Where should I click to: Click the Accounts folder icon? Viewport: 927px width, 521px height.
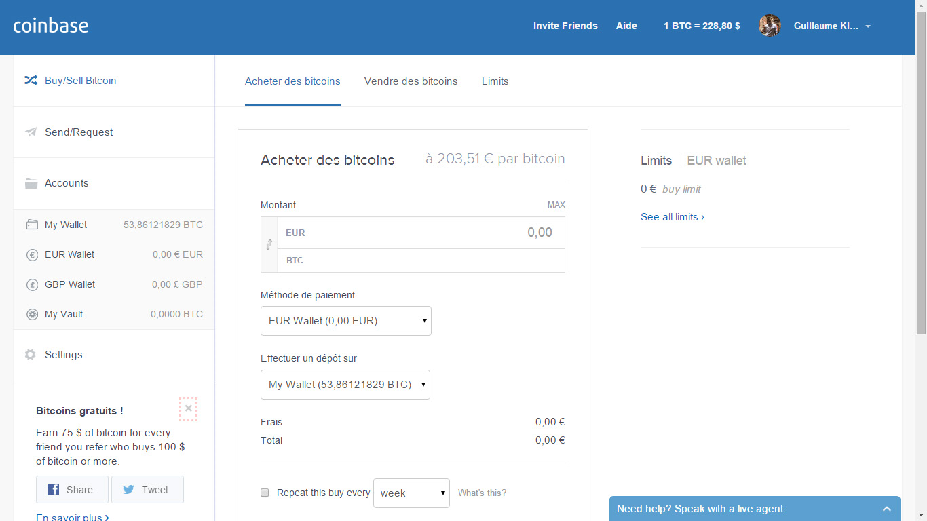(31, 183)
